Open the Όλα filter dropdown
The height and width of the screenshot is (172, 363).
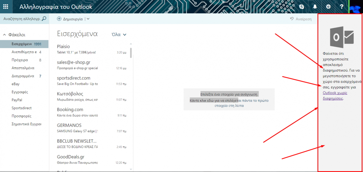click(x=119, y=34)
